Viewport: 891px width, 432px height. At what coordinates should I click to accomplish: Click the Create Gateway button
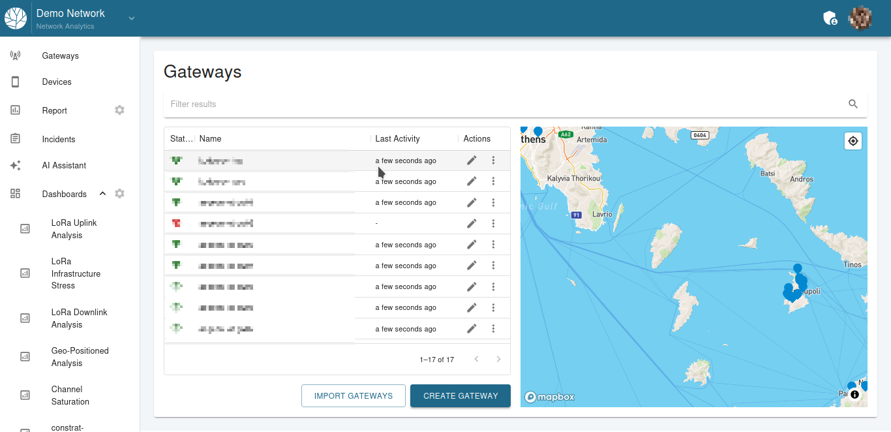pos(461,395)
